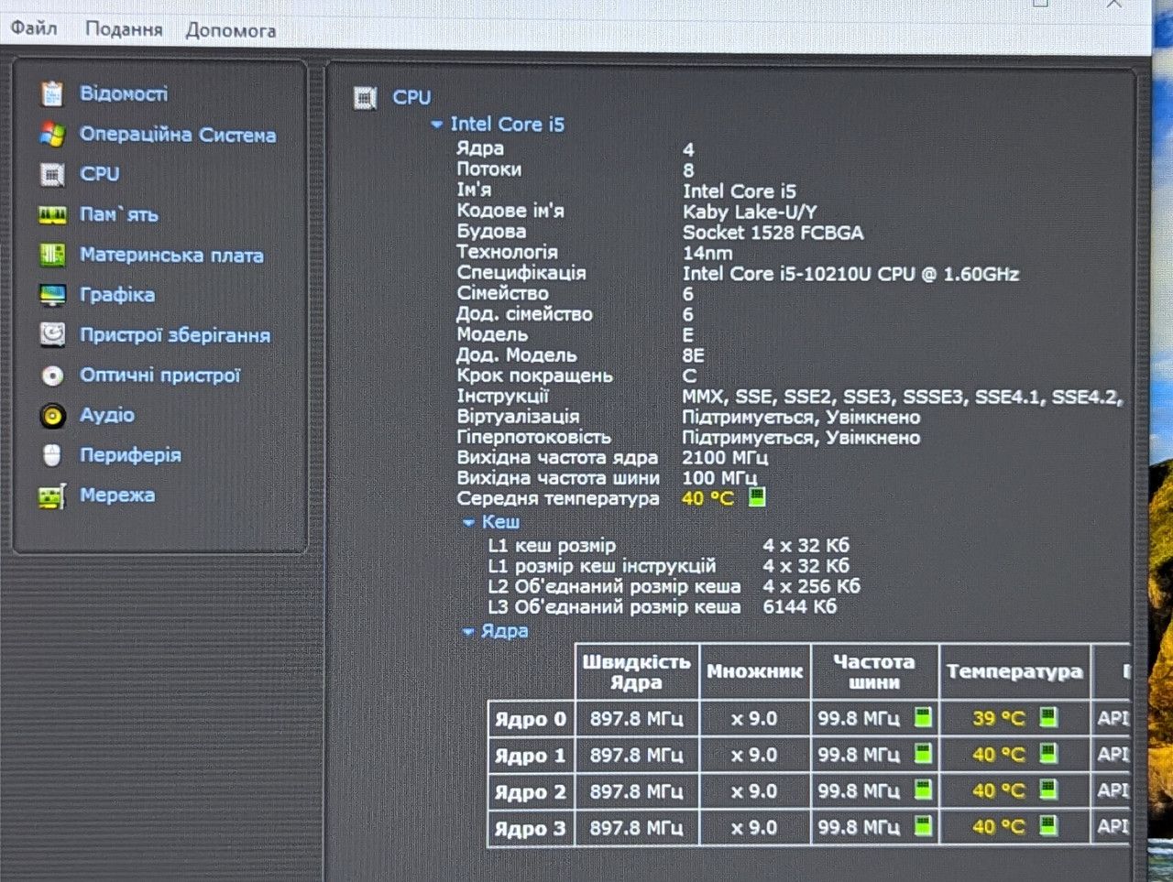Open the Подання menu

click(124, 29)
